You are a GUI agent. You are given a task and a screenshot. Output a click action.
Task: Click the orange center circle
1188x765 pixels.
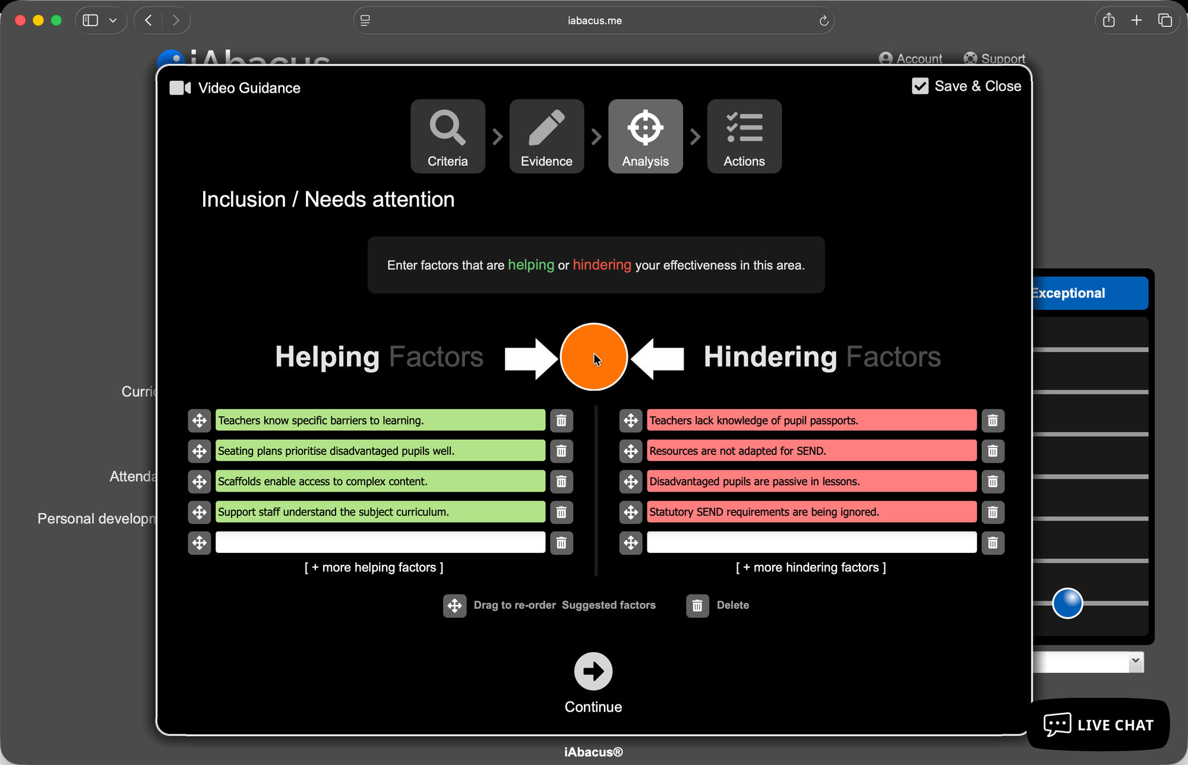pos(593,357)
